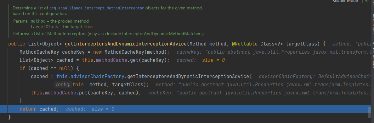Image resolution: width=374 pixels, height=123 pixels.
Task: Click the inline 'cached: size = 0' debug value on return line
Action: (90, 109)
